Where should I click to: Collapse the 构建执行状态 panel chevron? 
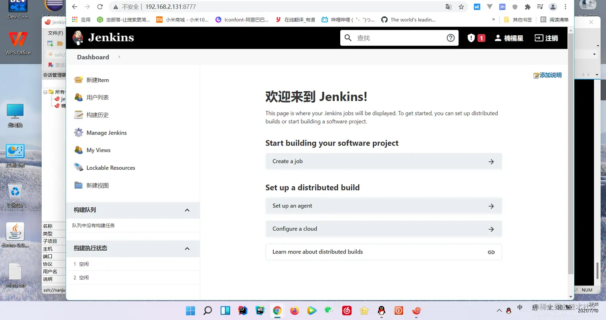tap(187, 248)
